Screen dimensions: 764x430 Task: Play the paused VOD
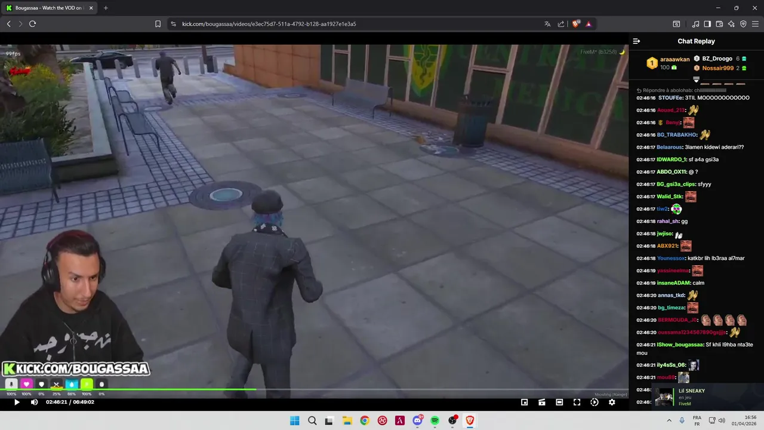point(17,402)
